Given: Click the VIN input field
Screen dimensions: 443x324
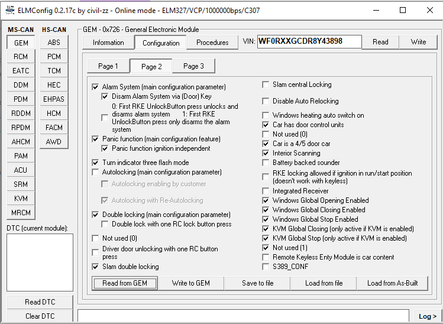Looking at the screenshot, I should 308,42.
